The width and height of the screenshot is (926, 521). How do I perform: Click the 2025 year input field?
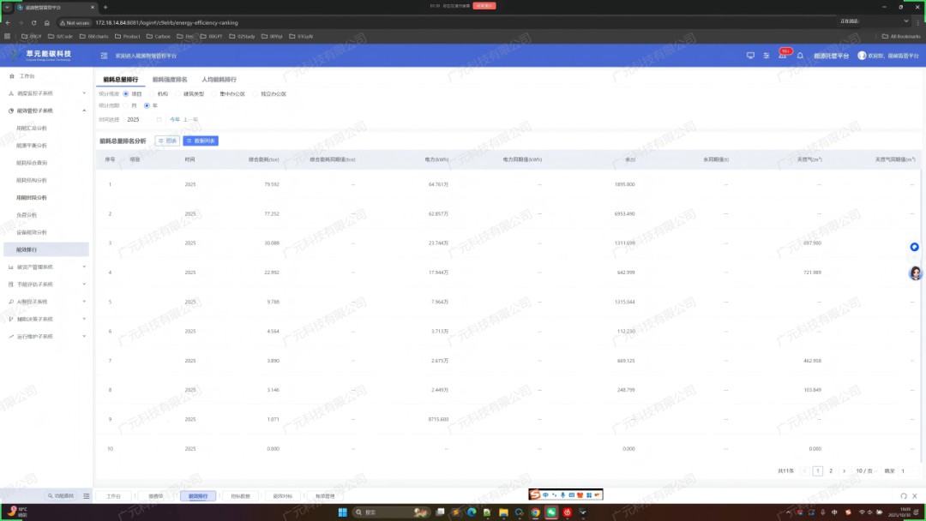[x=143, y=120]
